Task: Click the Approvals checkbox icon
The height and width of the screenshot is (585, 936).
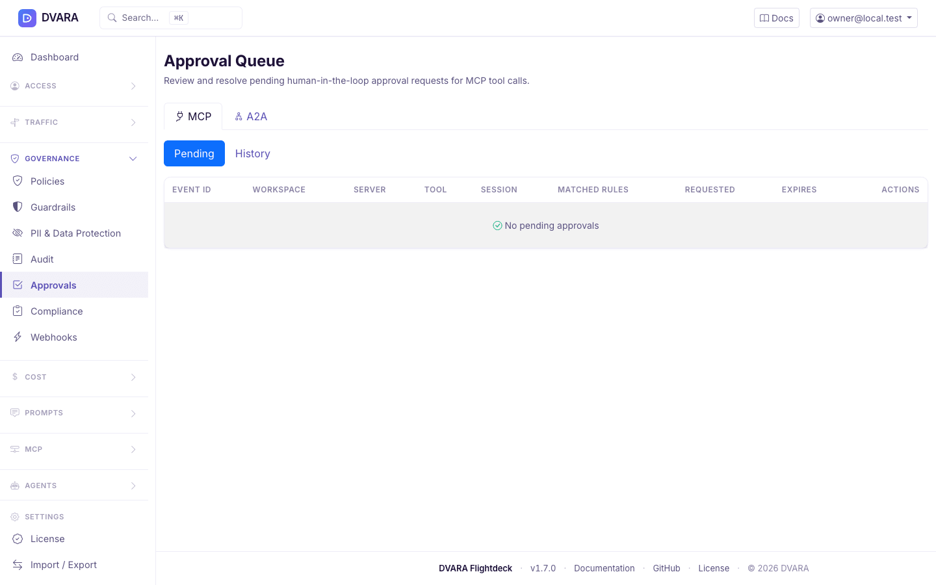Action: point(18,285)
